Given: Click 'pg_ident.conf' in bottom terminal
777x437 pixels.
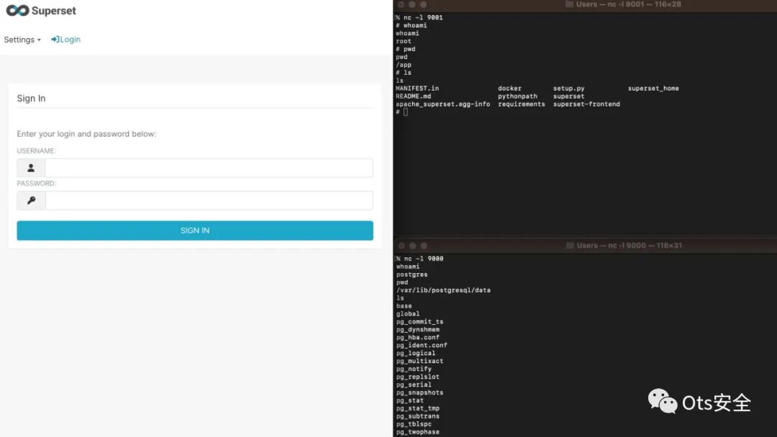Looking at the screenshot, I should tap(422, 346).
